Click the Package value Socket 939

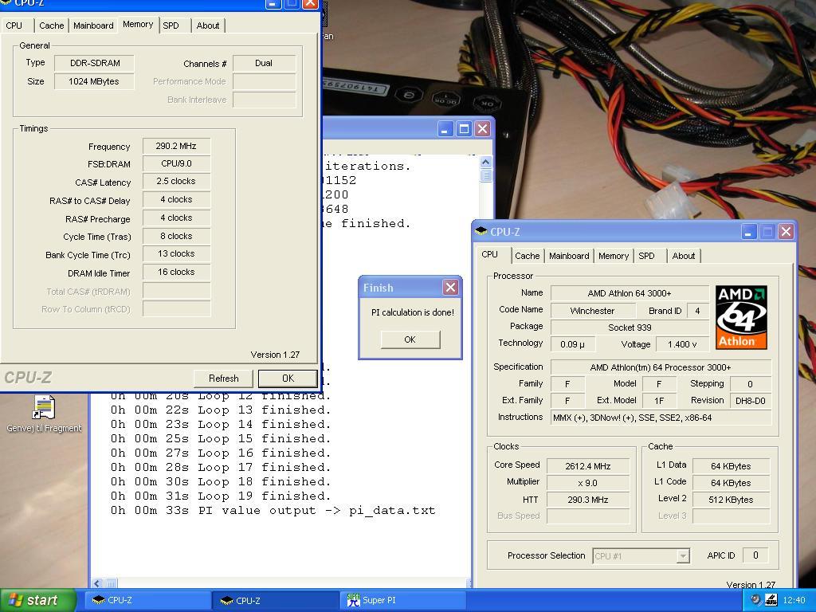[x=630, y=328]
